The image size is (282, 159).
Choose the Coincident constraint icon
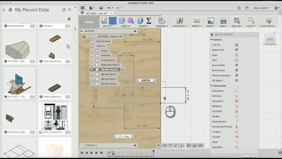click(237, 91)
